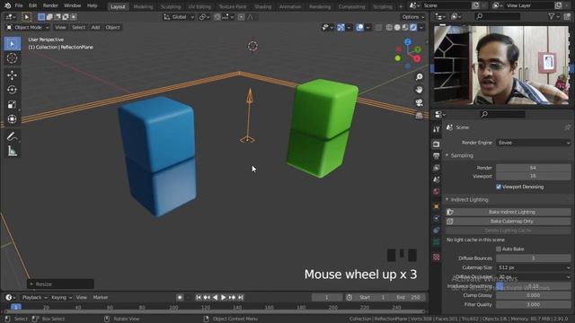Toggle snapping magnet
This screenshot has width=575, height=323.
coord(217,17)
